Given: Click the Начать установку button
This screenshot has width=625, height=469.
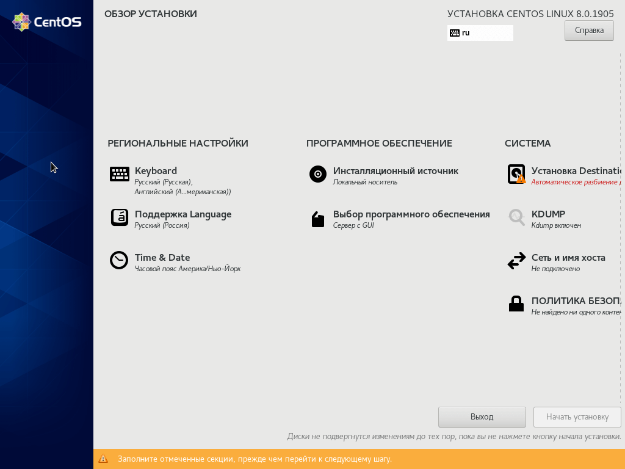Looking at the screenshot, I should (x=577, y=417).
